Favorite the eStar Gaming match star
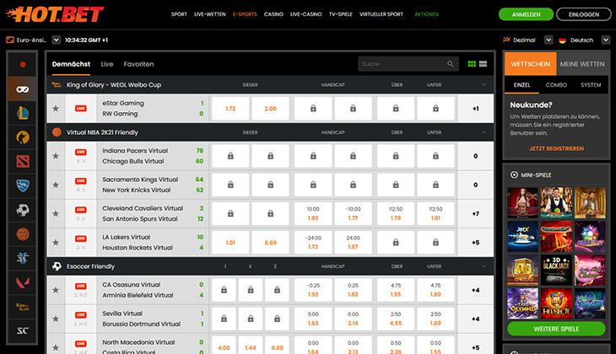Screen dimensions: 616x354 [x=56, y=109]
